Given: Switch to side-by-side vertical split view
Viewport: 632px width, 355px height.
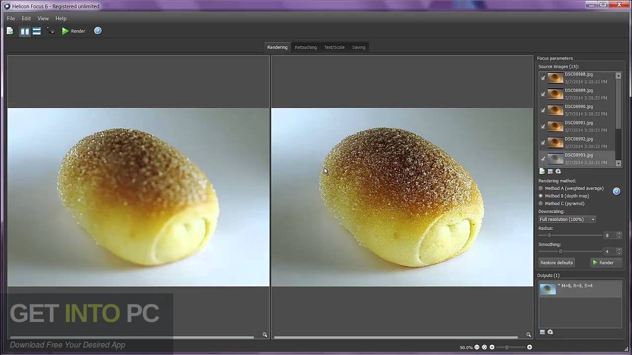Looking at the screenshot, I should coord(24,31).
